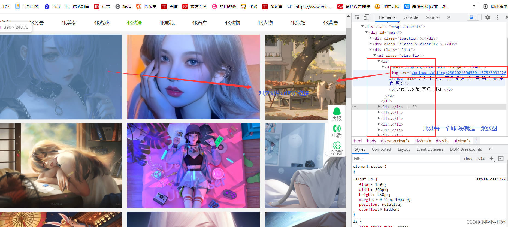
Task: Open the Layout tab
Action: 404,149
